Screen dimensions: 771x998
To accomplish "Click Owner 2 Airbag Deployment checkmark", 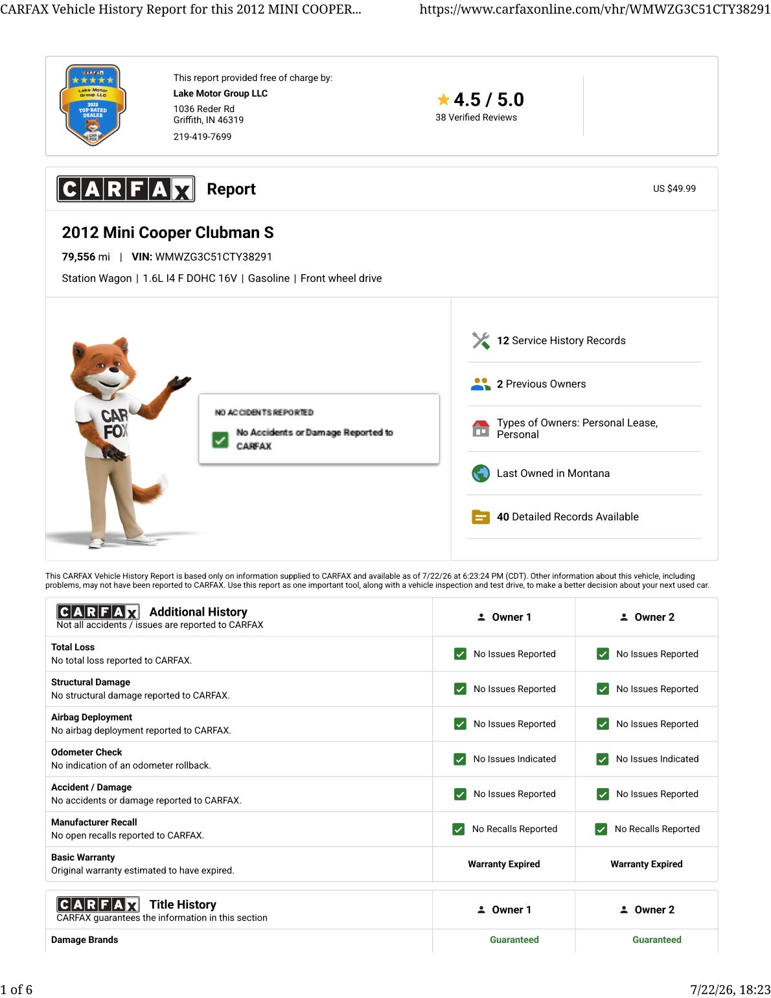I will pos(603,724).
